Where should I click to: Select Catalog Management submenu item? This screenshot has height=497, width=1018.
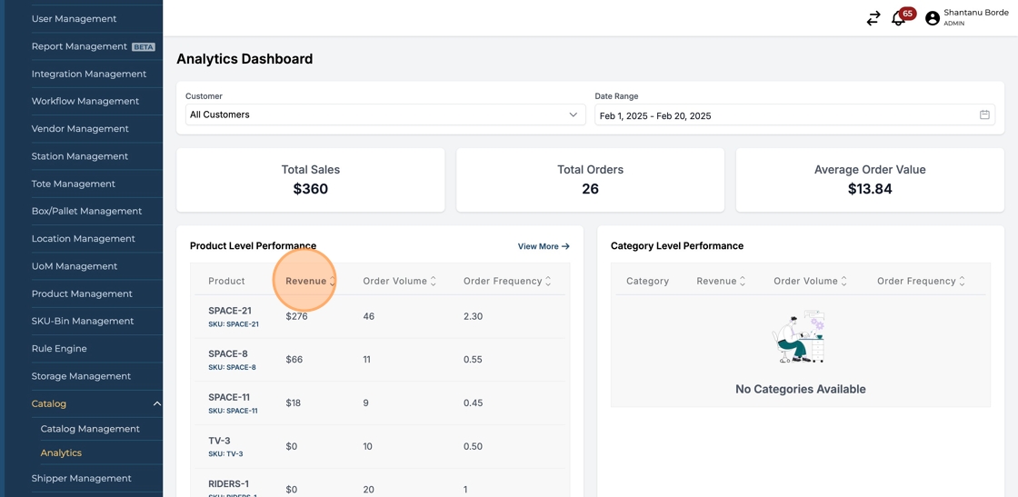coord(90,429)
